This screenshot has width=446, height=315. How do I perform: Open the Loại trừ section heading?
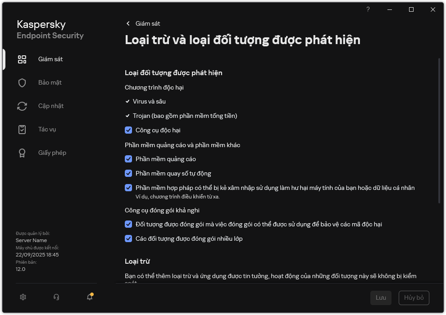coord(137,261)
